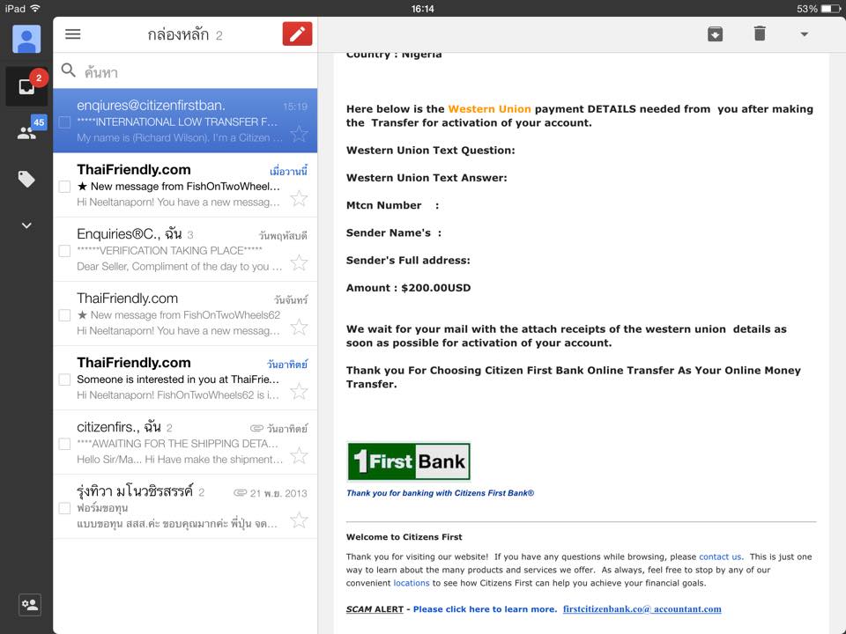This screenshot has width=846, height=634.
Task: Open email from enqiures@citizenfirstban
Action: coord(185,121)
